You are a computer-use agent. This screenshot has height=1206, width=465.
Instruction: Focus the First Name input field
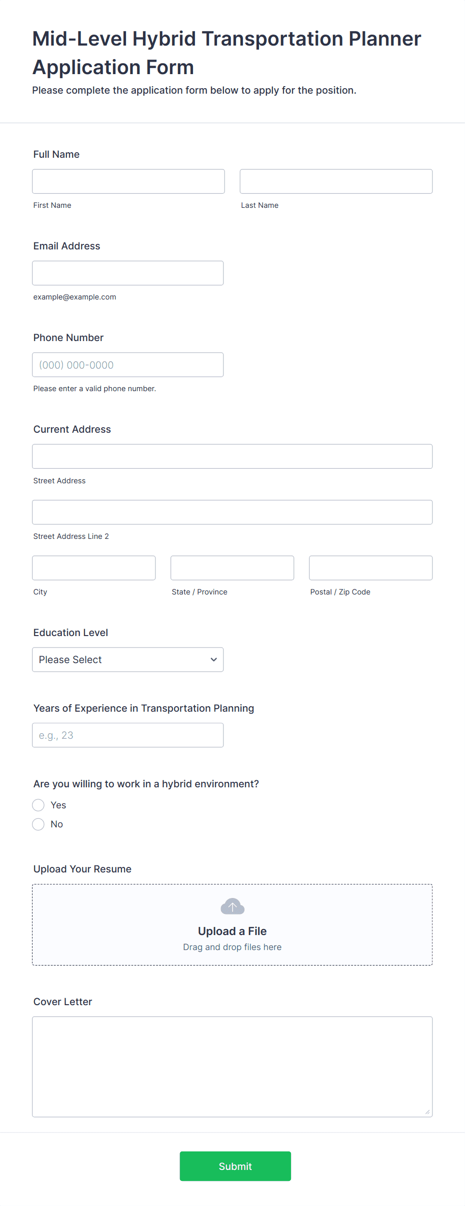point(128,181)
